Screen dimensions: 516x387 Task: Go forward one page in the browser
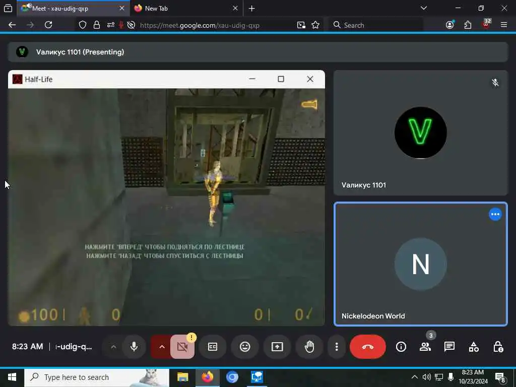(x=30, y=25)
